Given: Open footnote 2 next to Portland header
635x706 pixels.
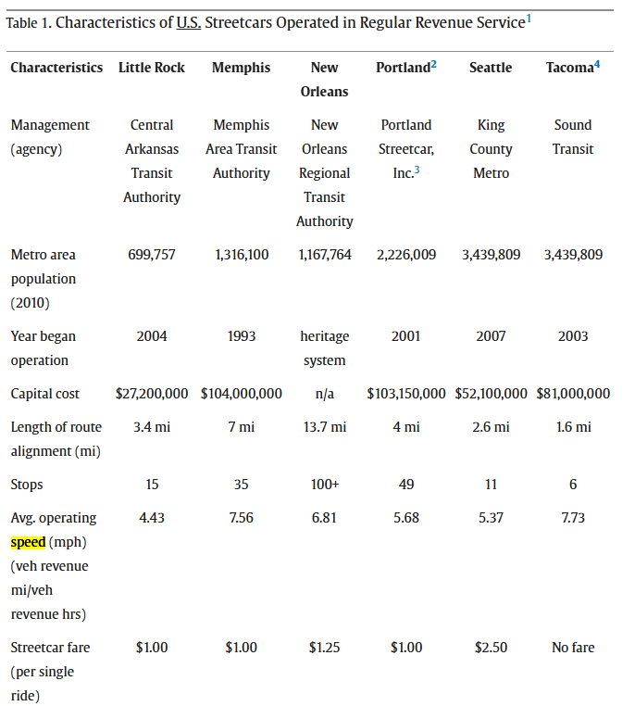Looking at the screenshot, I should 433,64.
